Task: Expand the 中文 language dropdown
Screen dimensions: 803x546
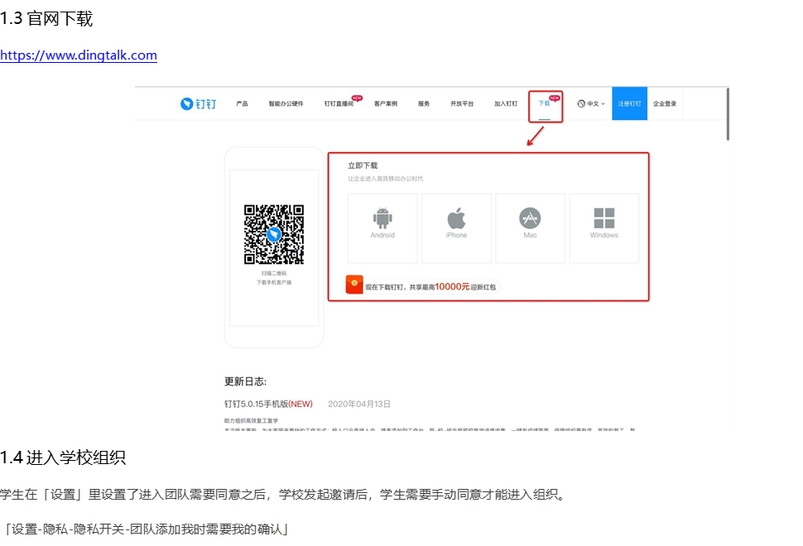Action: [x=591, y=104]
